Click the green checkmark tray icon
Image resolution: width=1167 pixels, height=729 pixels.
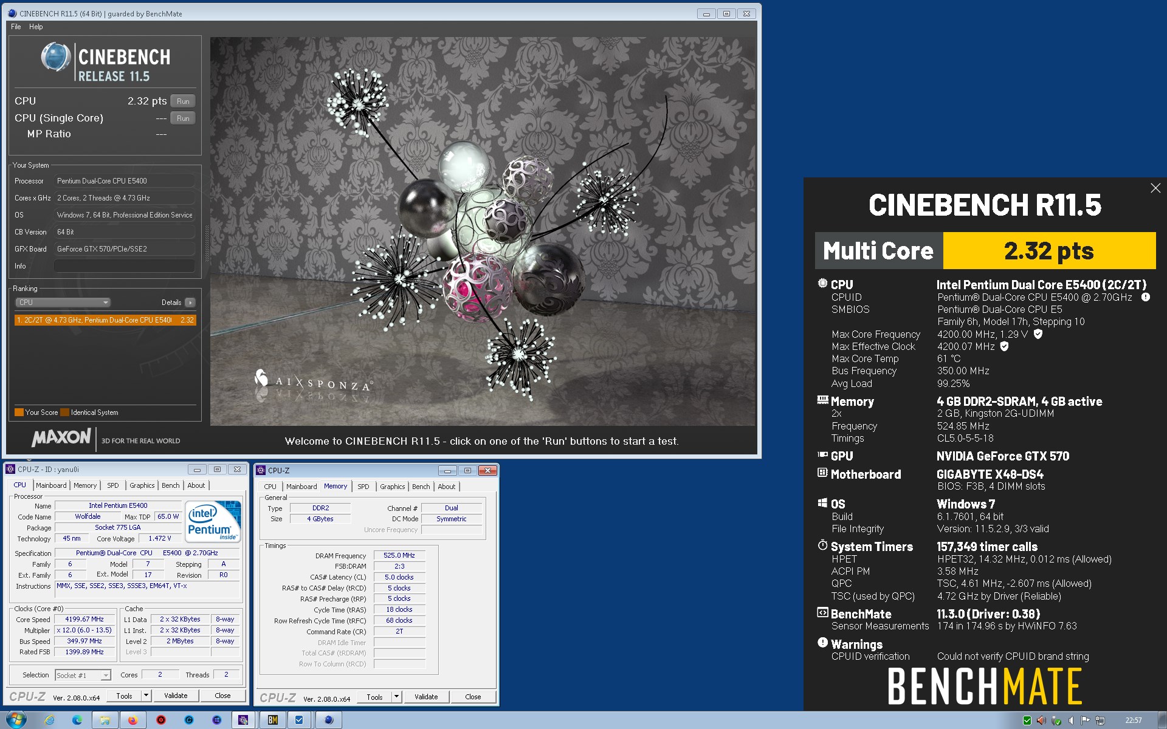tap(1027, 720)
